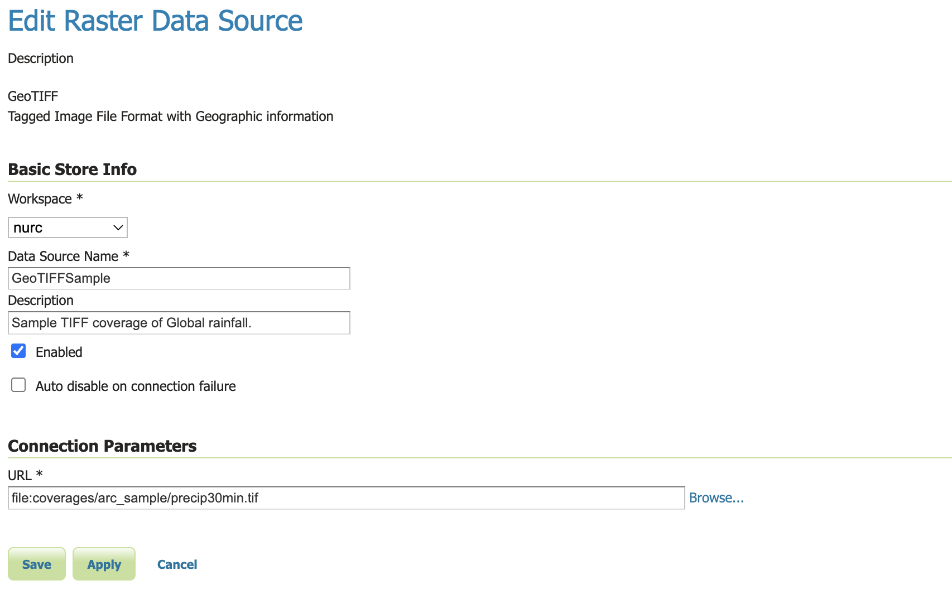The width and height of the screenshot is (952, 590).
Task: Cancel editing the raster data source
Action: [177, 564]
